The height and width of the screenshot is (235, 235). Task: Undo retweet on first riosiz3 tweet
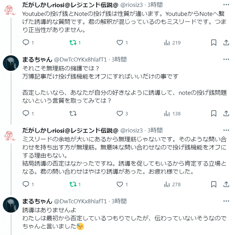(73, 43)
